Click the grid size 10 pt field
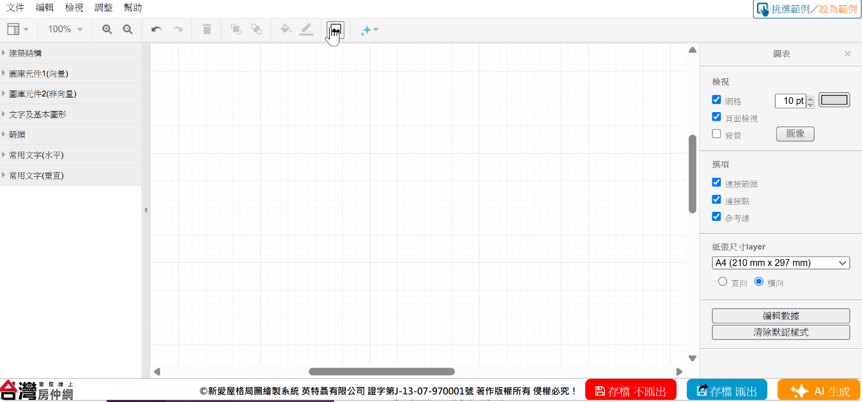This screenshot has width=862, height=402. click(x=790, y=101)
